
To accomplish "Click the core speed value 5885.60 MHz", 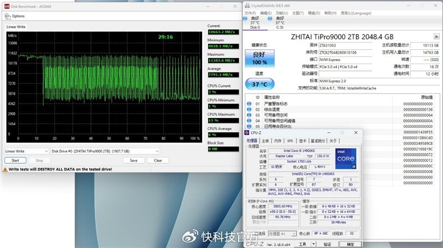I will (x=282, y=206).
